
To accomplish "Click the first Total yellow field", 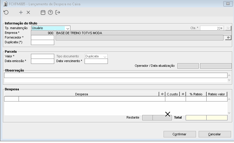I will pyautogui.click(x=196, y=118).
